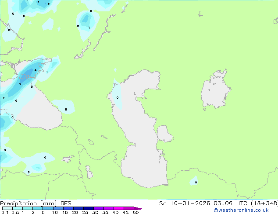Click the '35' legend scale label
The image size is (278, 214).
point(105,212)
